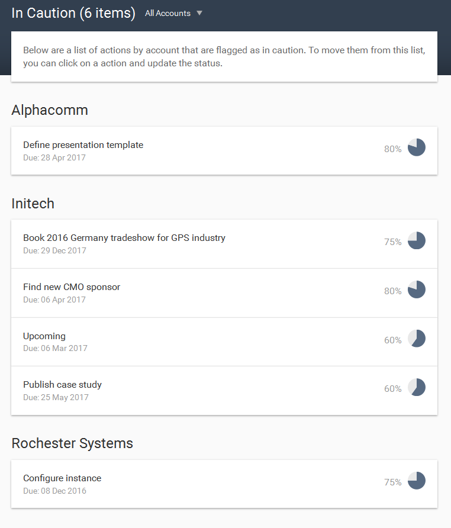Click the Initech account heading
This screenshot has width=451, height=528.
coord(33,204)
